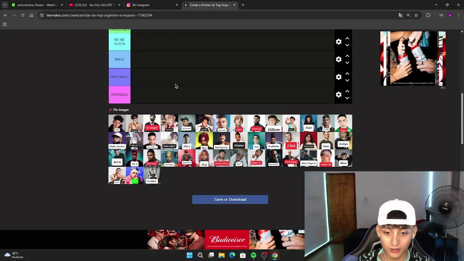Open settings gear for HORRIBLE tier
The height and width of the screenshot is (261, 464).
339,95
